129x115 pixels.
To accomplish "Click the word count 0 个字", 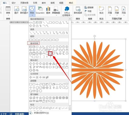I will [4, 114].
